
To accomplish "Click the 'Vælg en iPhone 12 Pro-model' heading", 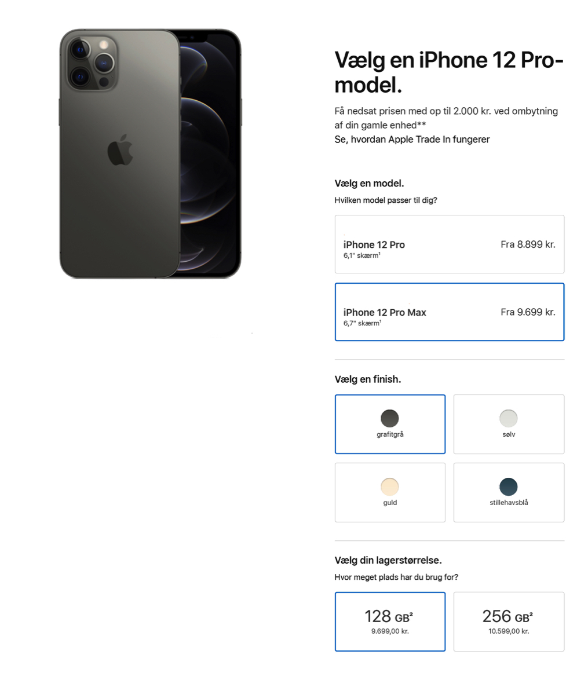I will point(449,72).
